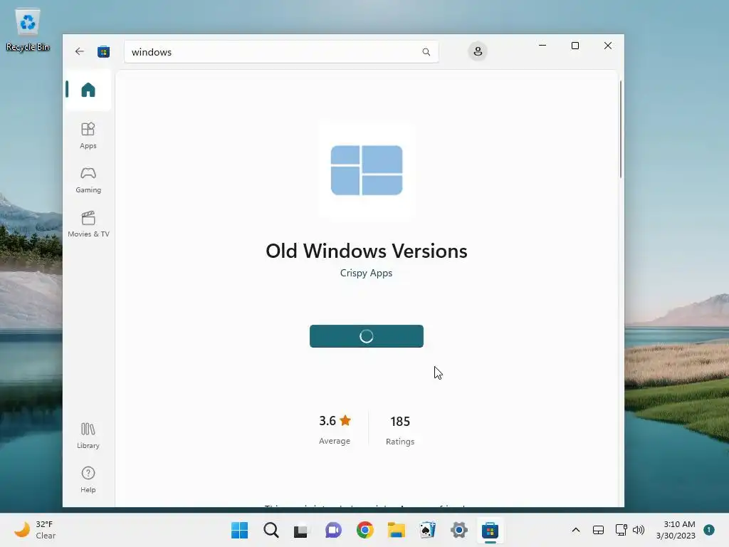Click the 185 ratings count

pyautogui.click(x=400, y=422)
